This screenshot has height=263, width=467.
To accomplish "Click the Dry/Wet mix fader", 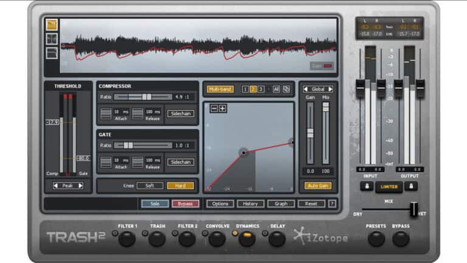I will (413, 209).
